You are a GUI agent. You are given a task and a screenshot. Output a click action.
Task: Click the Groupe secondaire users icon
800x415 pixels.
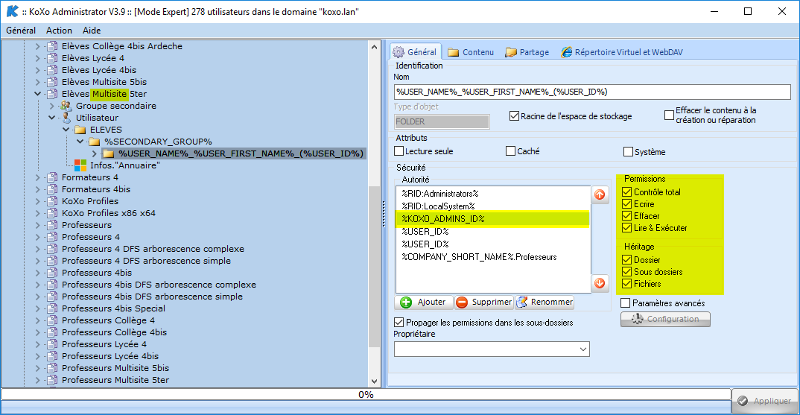66,106
